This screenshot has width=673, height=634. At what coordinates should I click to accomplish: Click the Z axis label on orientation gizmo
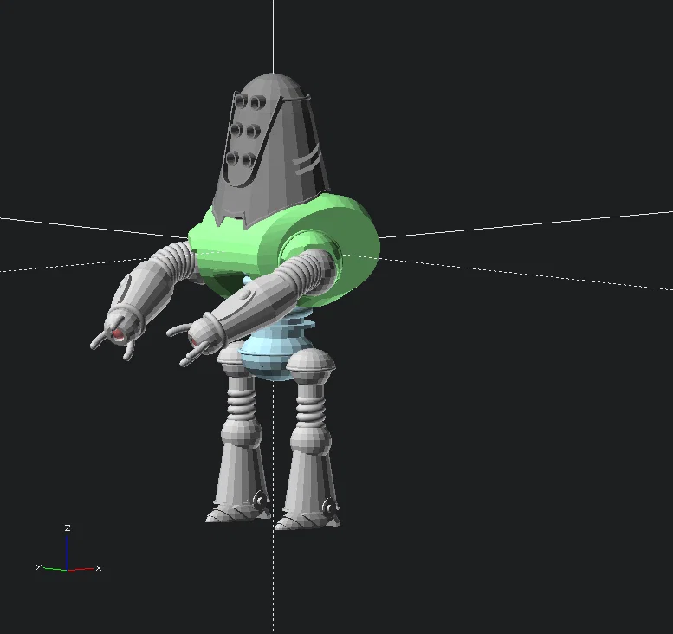[x=68, y=528]
